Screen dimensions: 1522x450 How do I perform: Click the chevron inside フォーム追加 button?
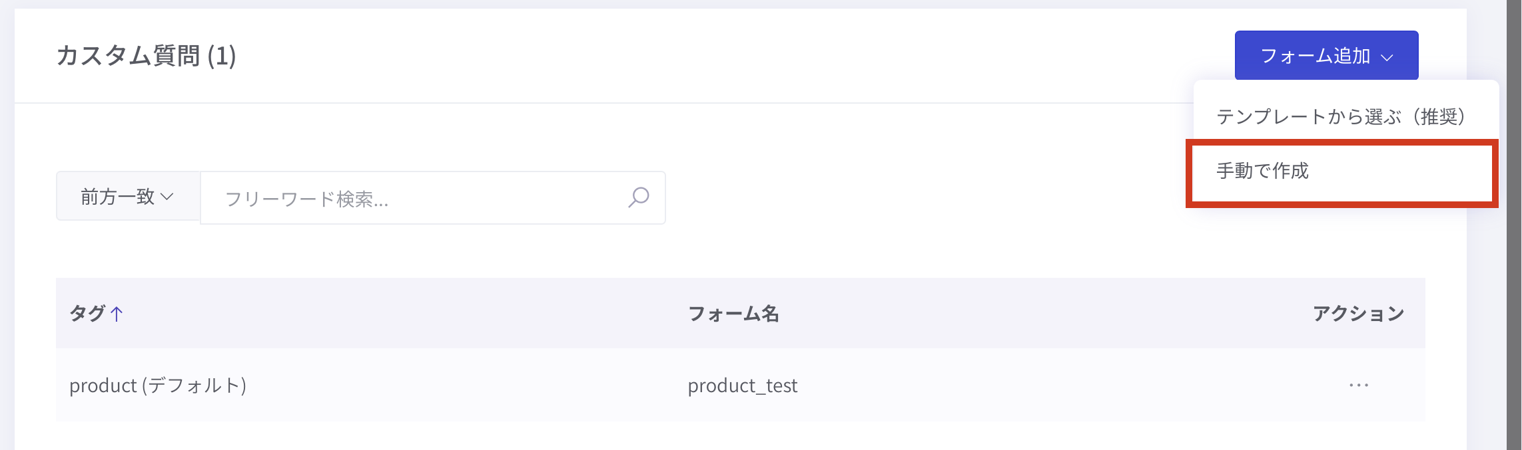[x=1387, y=57]
